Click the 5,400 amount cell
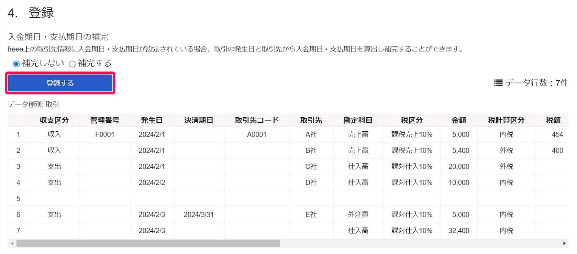This screenshot has width=577, height=254. [x=459, y=151]
